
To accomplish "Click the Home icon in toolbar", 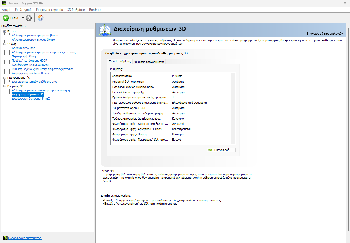I will (41, 18).
